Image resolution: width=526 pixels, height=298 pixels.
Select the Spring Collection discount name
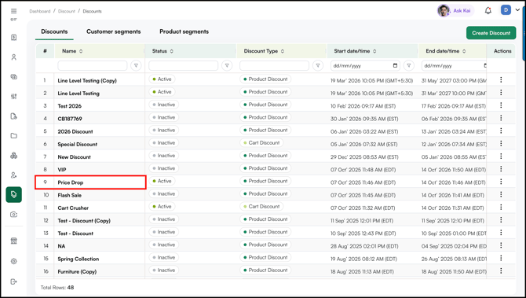[x=79, y=259]
